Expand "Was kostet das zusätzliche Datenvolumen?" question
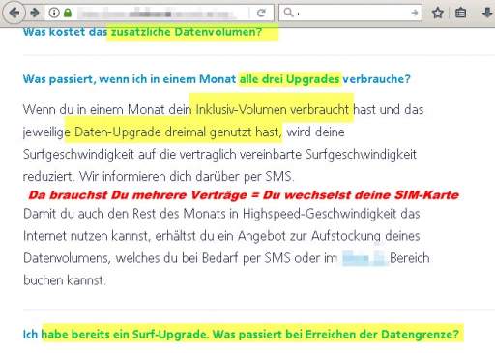The image size is (495, 353). 142,32
